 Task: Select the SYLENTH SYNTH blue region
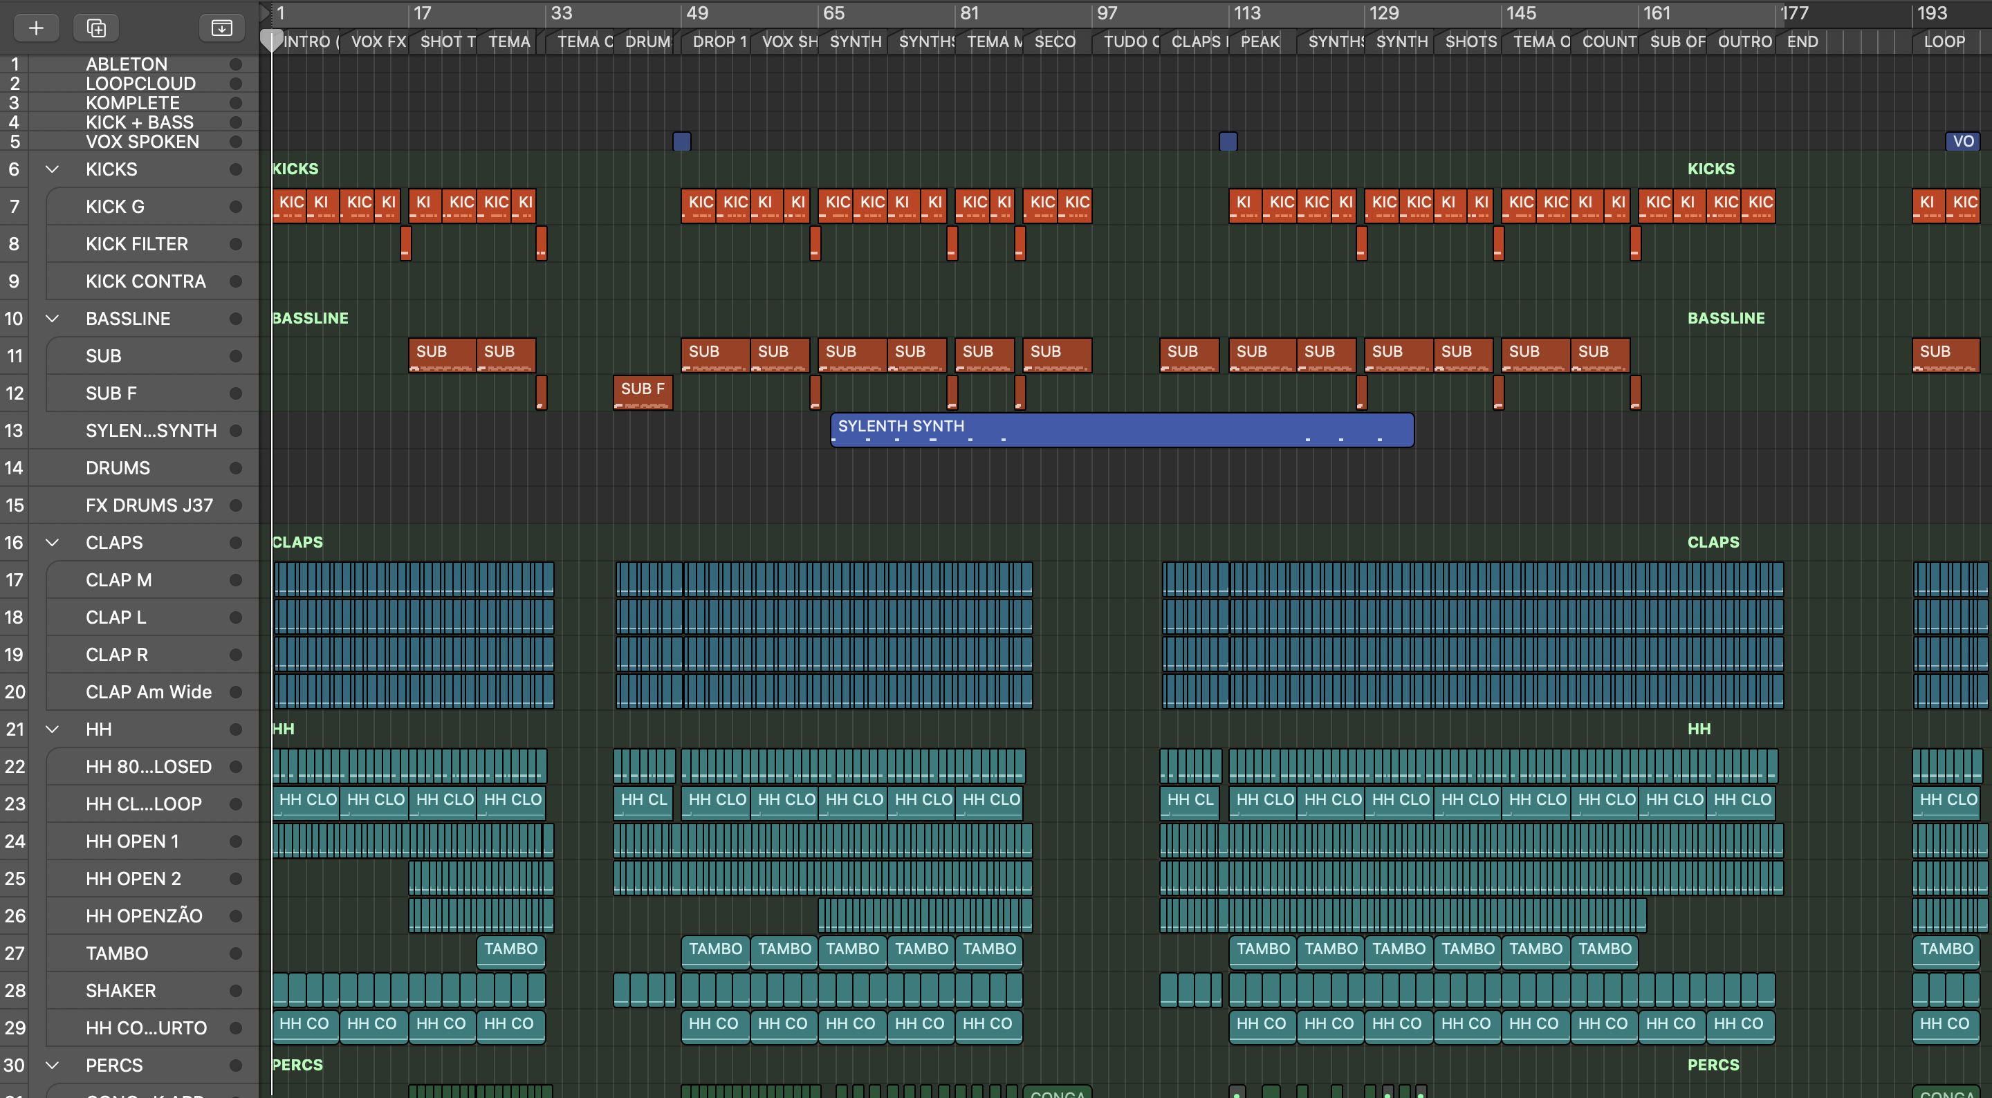(x=1121, y=430)
